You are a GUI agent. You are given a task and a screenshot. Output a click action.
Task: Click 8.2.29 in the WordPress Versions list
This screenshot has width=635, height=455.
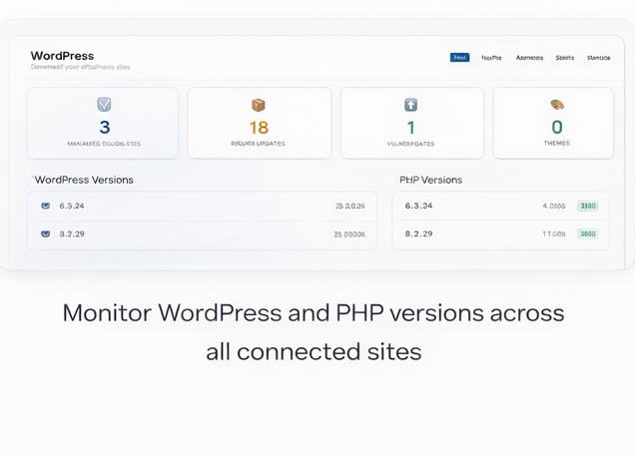[x=72, y=233]
